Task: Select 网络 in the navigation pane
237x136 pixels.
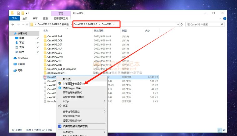Action: pyautogui.click(x=20, y=70)
